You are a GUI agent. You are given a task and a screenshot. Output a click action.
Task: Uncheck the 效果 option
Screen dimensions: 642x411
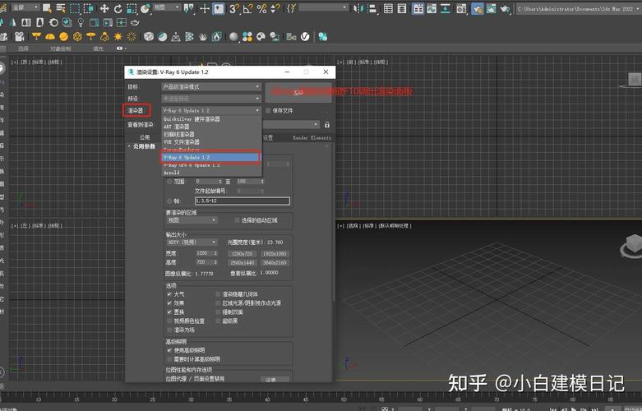[169, 303]
